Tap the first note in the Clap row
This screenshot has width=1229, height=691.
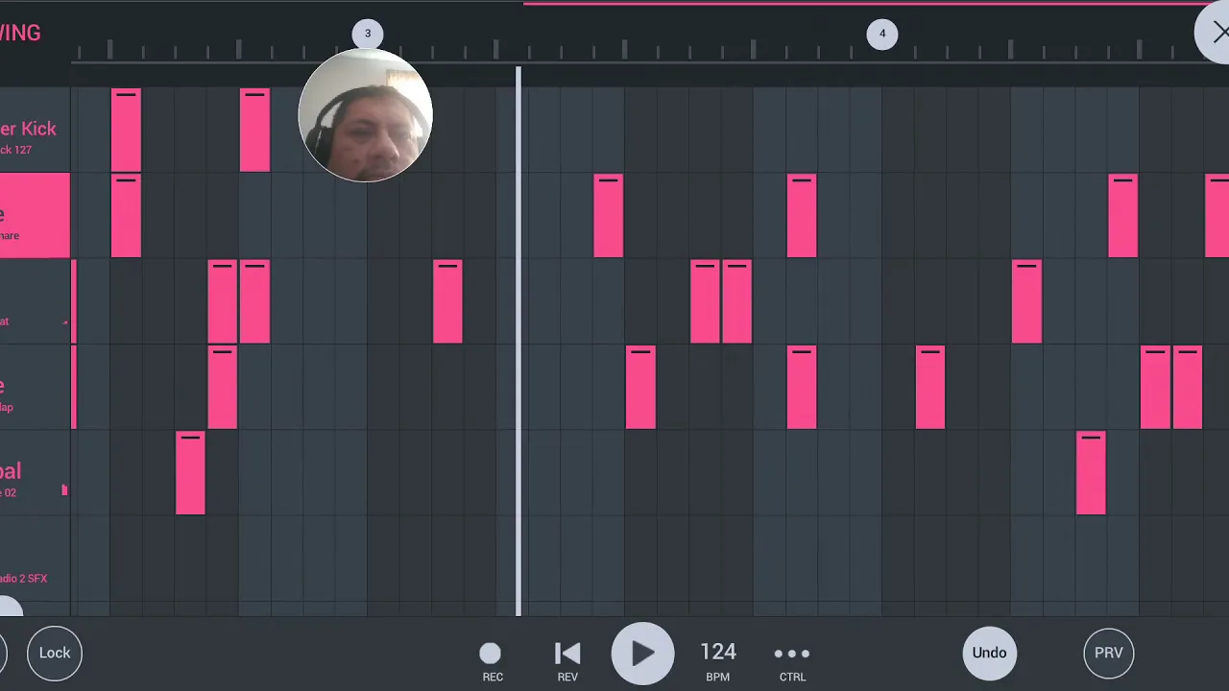(x=222, y=388)
